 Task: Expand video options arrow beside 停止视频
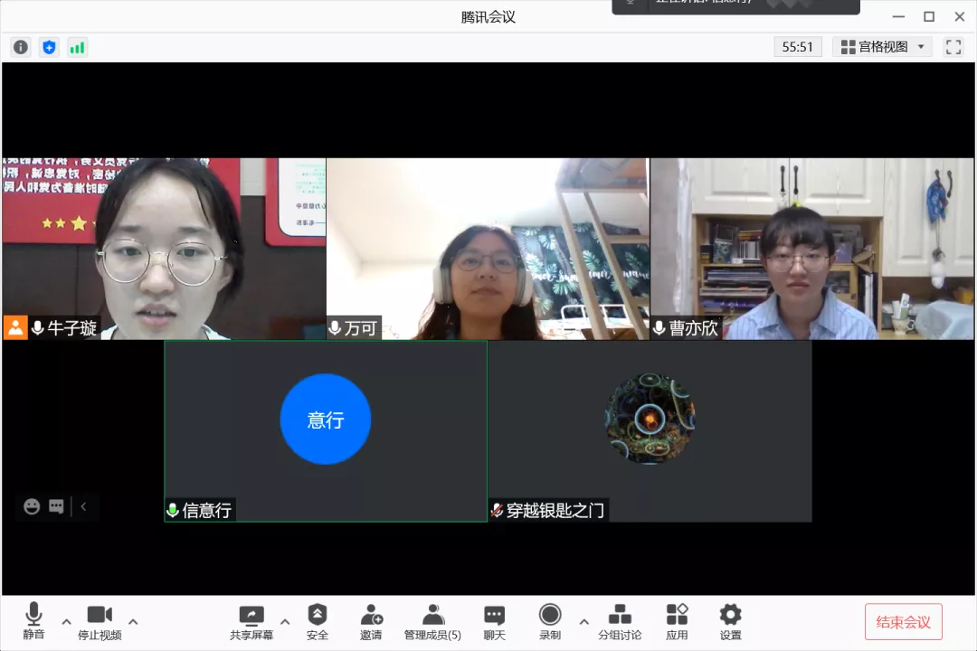tap(133, 621)
